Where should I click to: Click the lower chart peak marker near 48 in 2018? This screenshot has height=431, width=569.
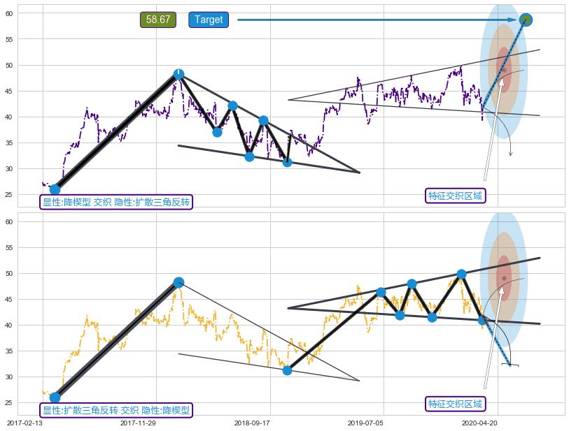(178, 282)
